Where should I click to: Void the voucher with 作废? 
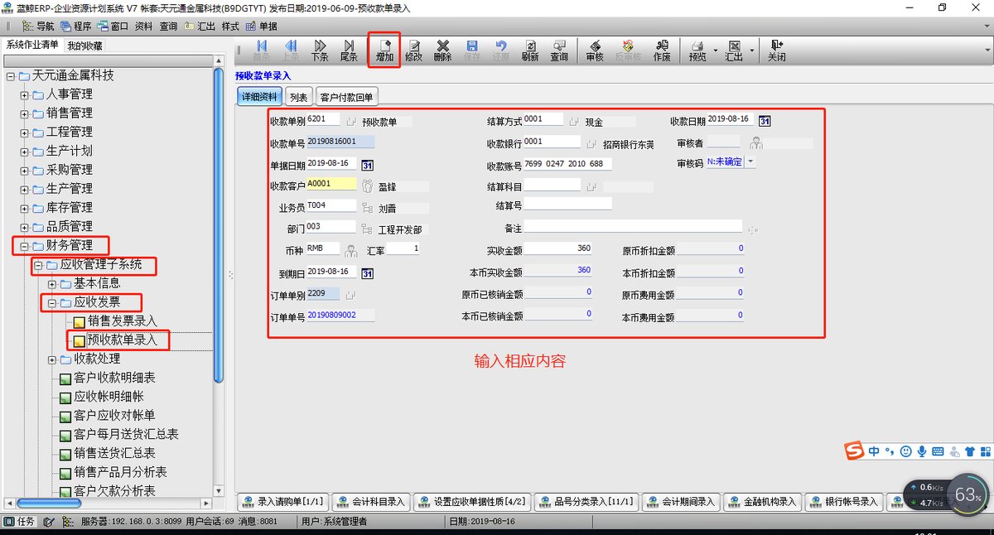pyautogui.click(x=662, y=51)
